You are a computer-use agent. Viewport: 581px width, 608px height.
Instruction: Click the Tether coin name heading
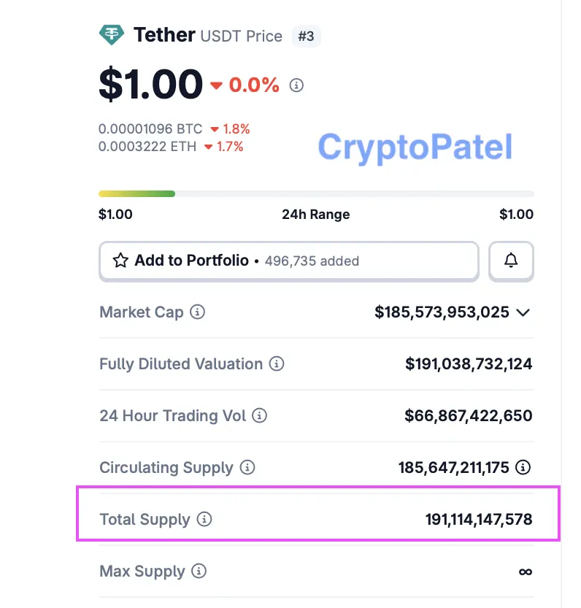click(x=164, y=34)
